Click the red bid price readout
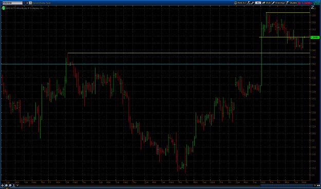The image size is (321, 189). [x=305, y=3]
